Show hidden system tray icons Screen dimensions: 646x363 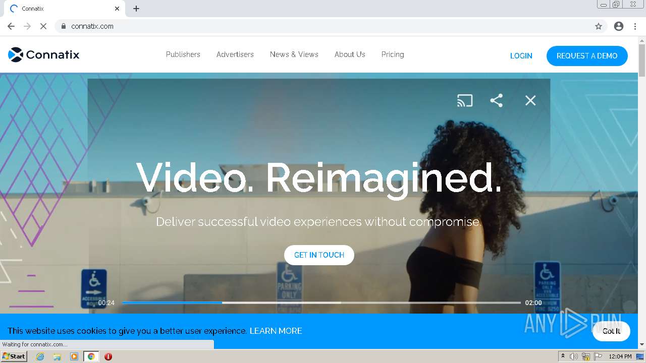[x=563, y=356]
